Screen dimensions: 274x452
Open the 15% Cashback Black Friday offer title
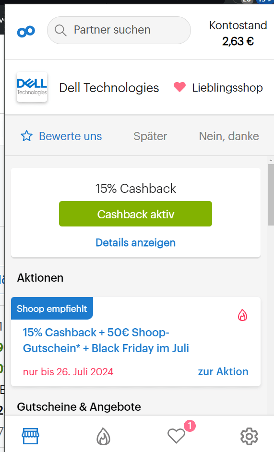click(x=106, y=341)
